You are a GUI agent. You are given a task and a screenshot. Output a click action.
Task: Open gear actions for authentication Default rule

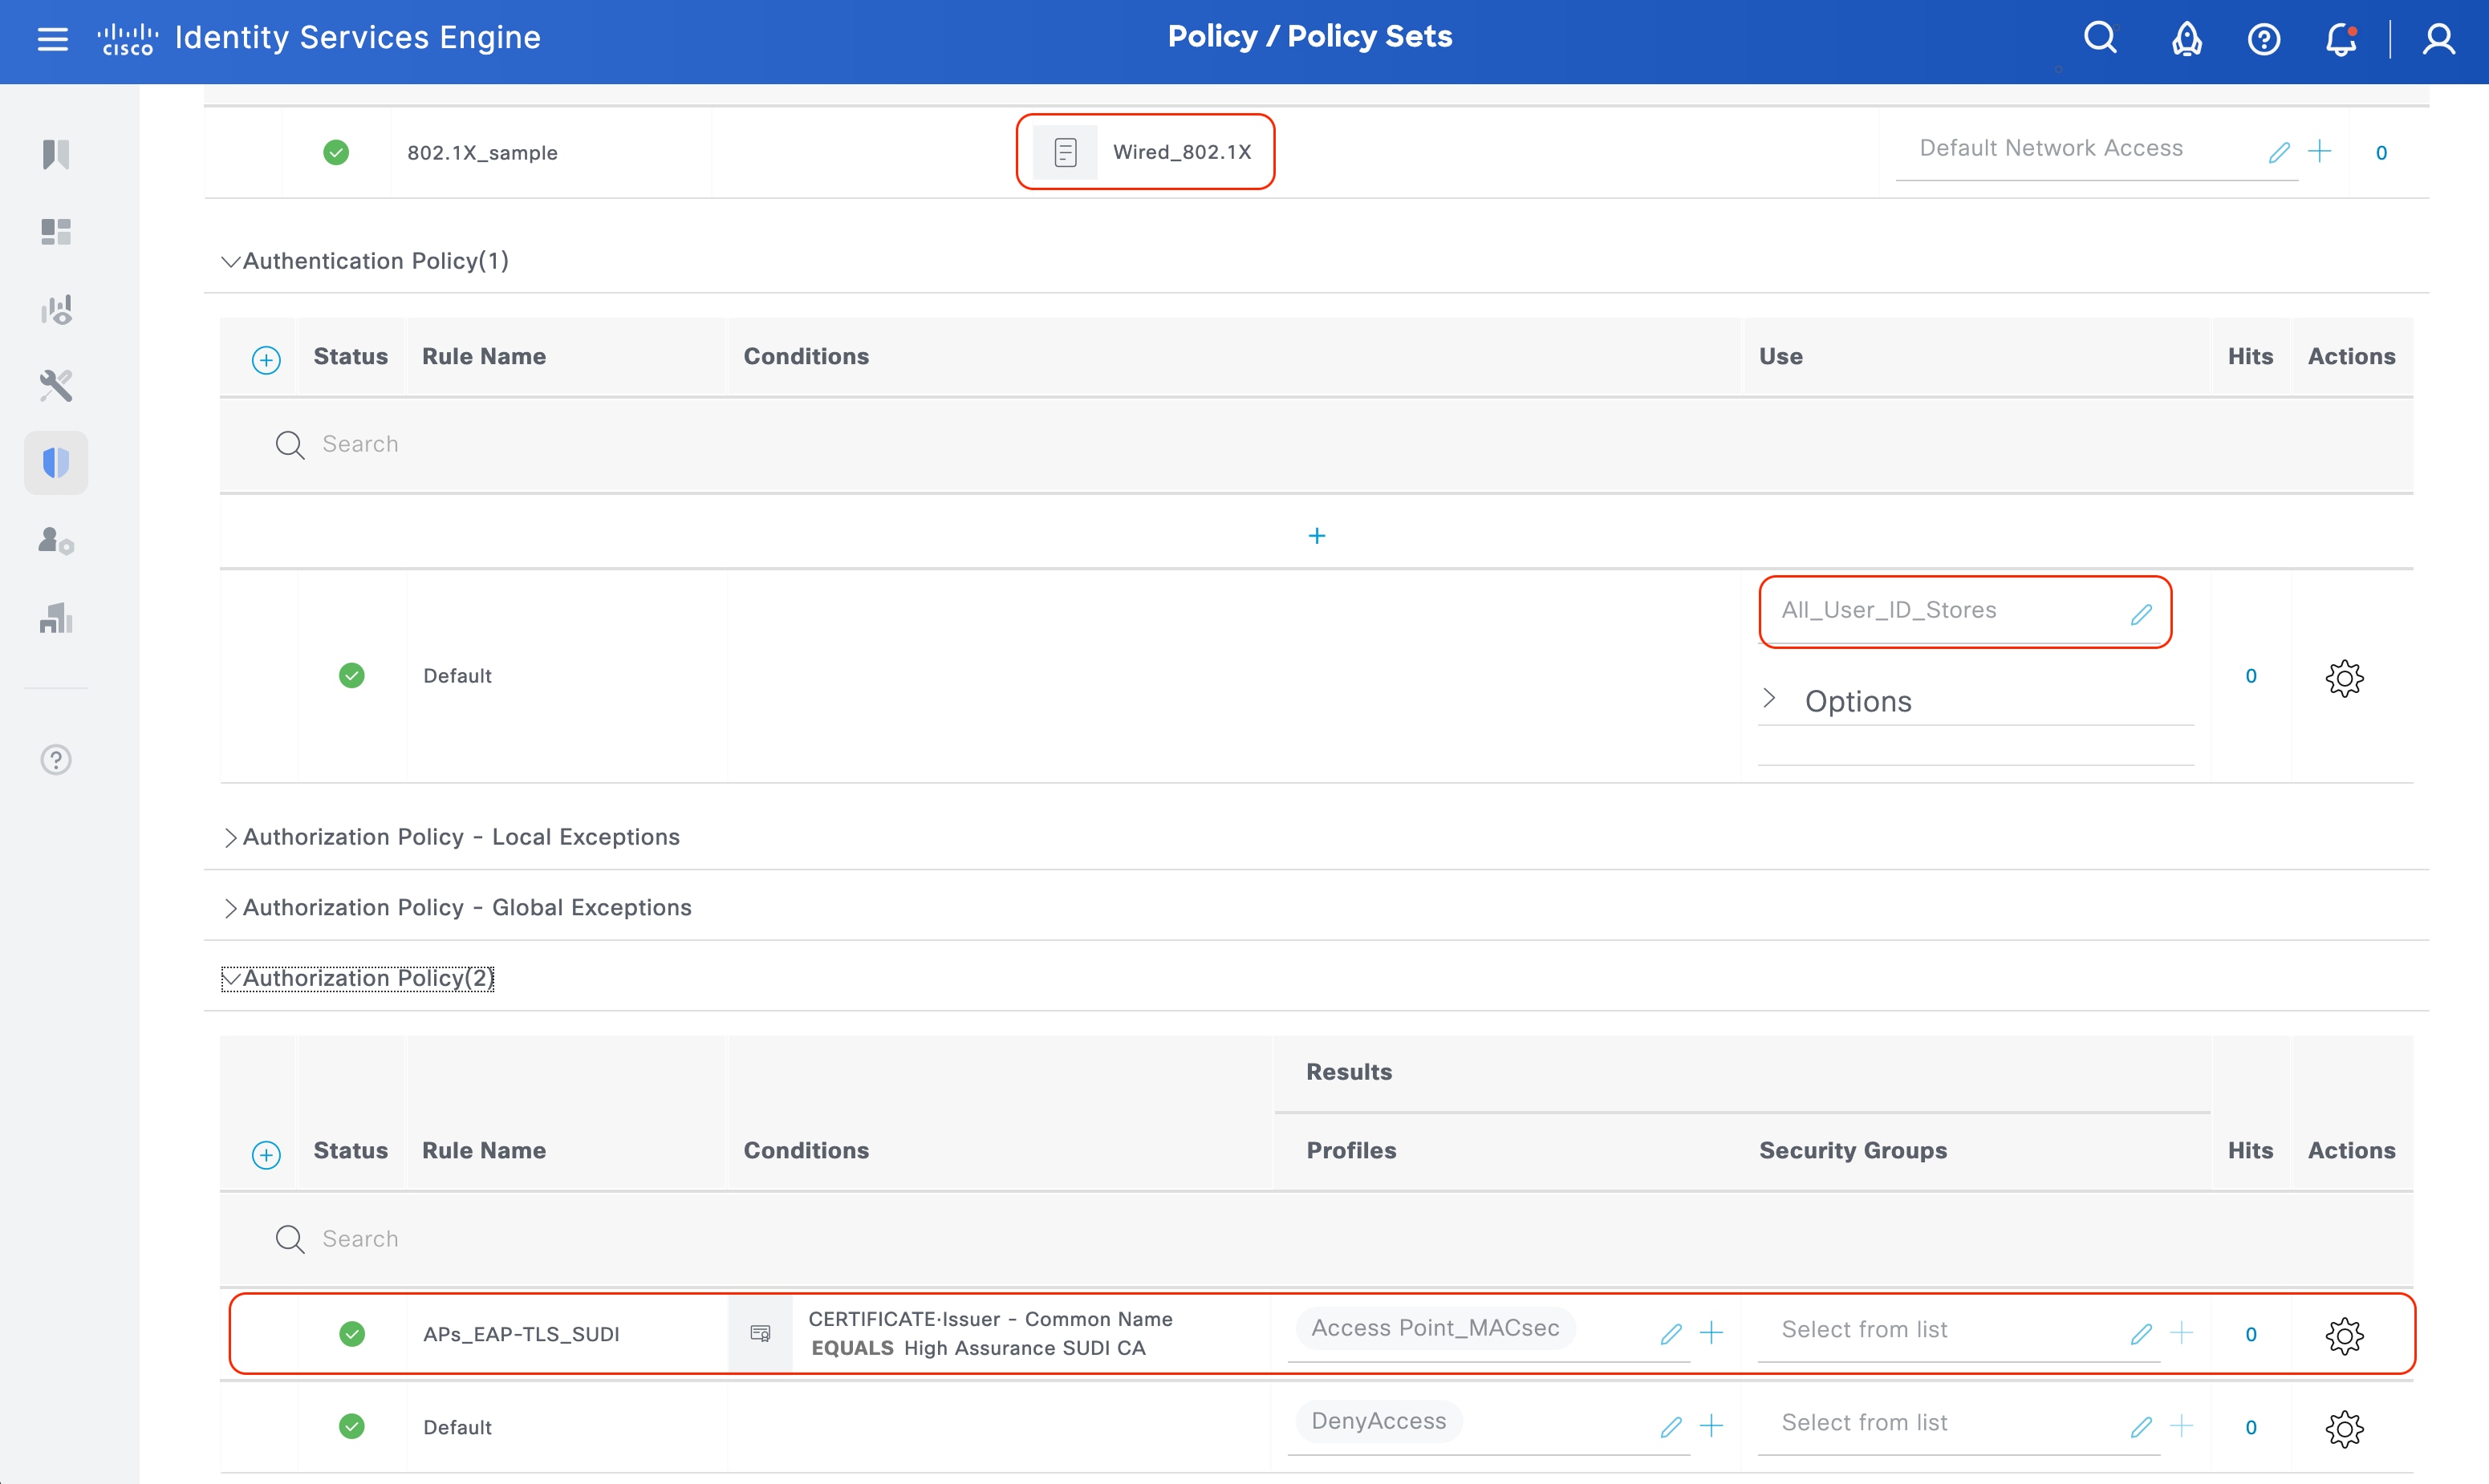2344,678
